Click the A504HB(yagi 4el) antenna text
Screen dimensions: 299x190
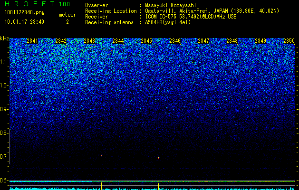point(168,22)
